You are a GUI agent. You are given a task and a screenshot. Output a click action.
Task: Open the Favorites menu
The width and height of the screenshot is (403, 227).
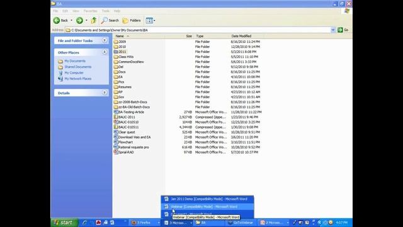[x=91, y=11]
